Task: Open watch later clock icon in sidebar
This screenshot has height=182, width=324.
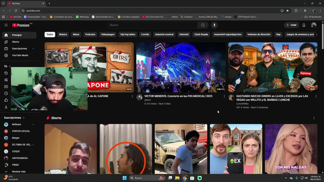Action: click(6, 93)
